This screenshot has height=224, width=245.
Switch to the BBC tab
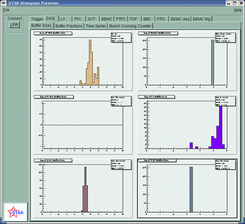[x=148, y=19]
